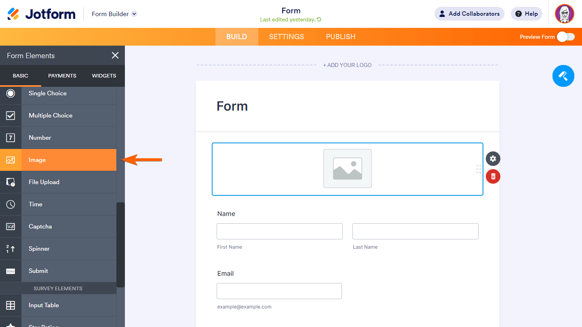Add a Multiple Choice field

[x=58, y=115]
